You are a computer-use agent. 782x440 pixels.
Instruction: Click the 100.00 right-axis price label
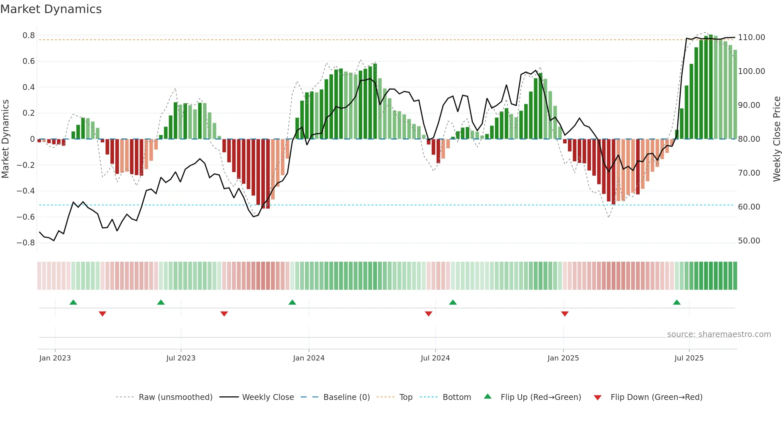(x=751, y=71)
